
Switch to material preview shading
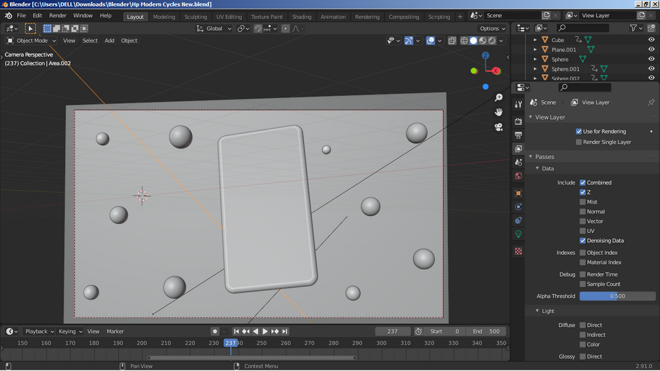[x=483, y=41]
